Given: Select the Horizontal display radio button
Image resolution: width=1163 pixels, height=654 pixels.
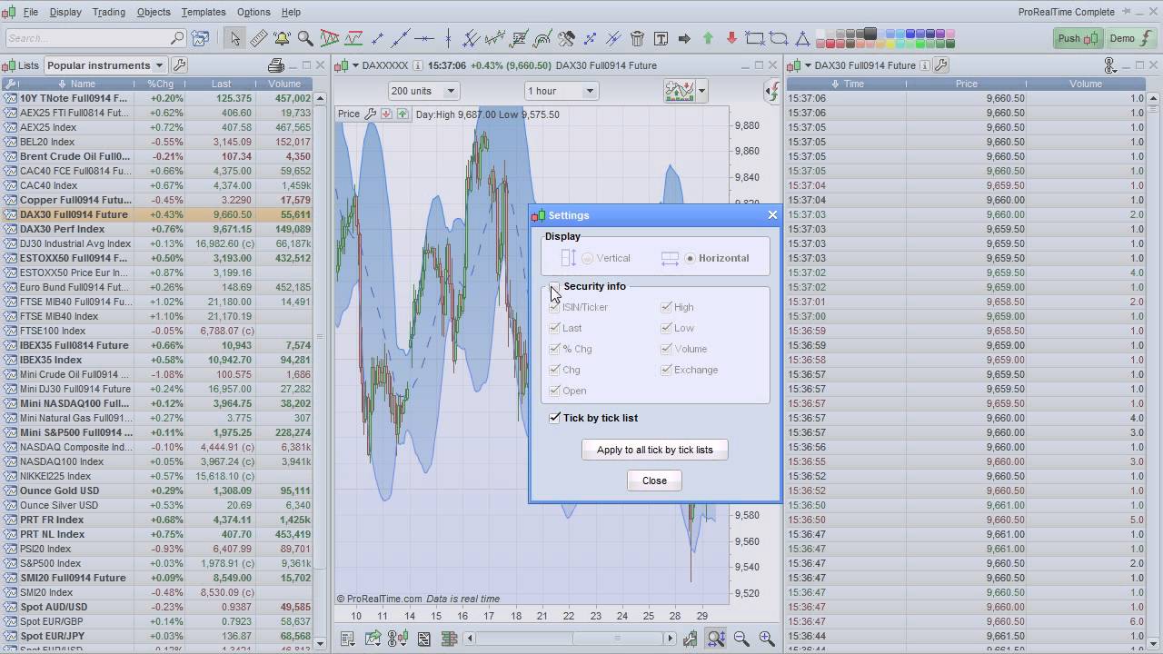Looking at the screenshot, I should tap(691, 258).
